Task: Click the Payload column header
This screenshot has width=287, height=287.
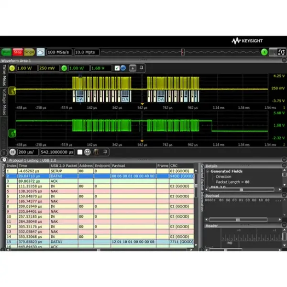Action: (133, 166)
